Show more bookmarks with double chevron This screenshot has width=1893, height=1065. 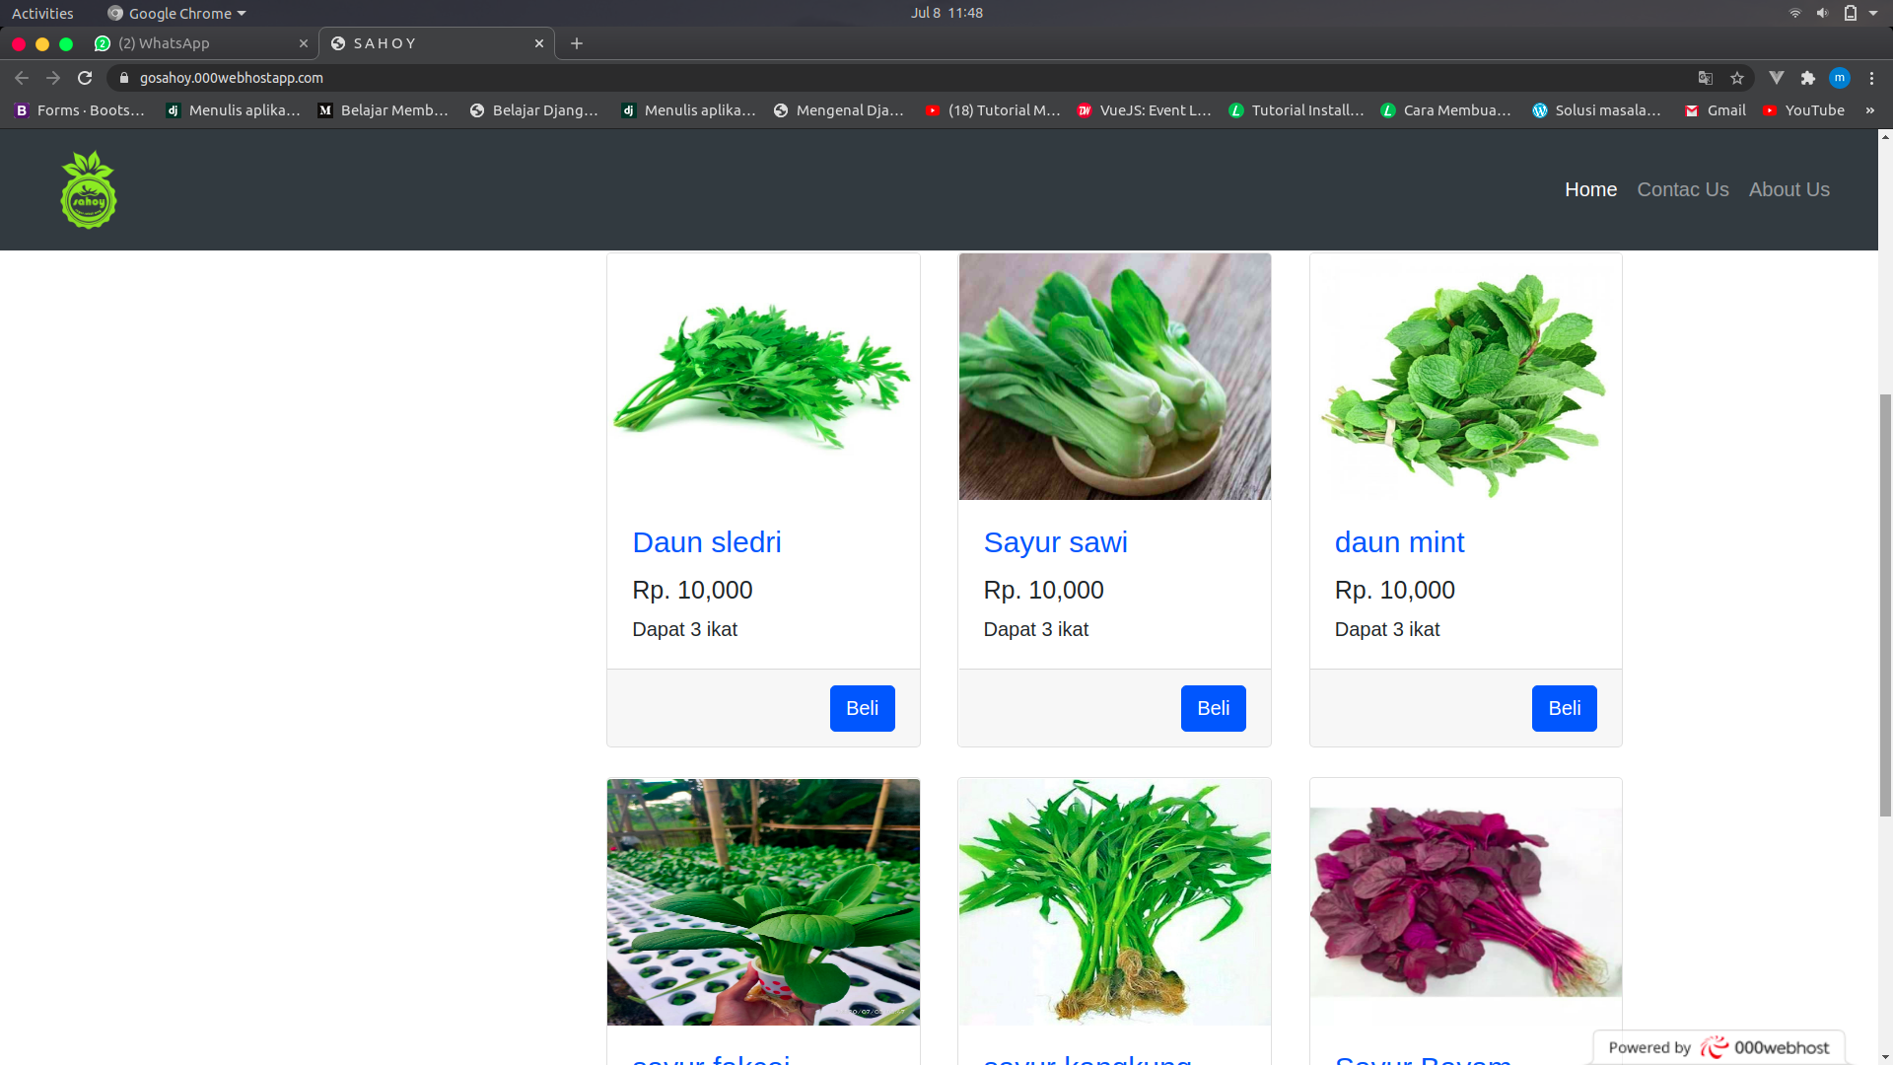click(1869, 110)
